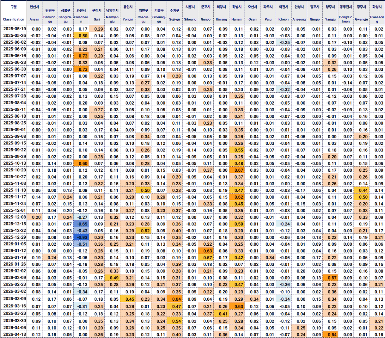Select the 2025-12-29 date row label

[x=14, y=237]
